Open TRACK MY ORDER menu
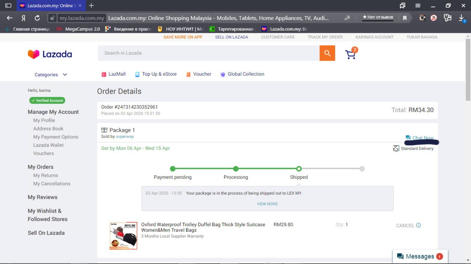Image resolution: width=471 pixels, height=264 pixels. click(325, 37)
